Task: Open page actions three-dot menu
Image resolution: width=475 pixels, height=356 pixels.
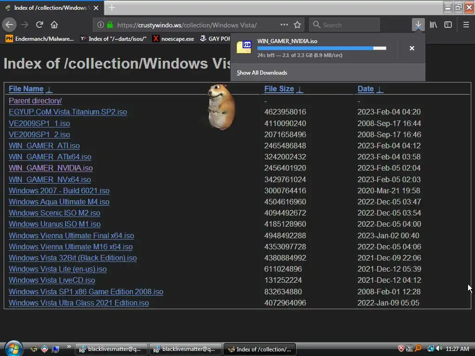Action: 284,25
